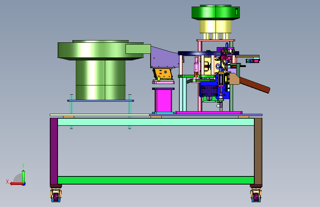
Task: Select the right caster wheel
Action: coord(256,195)
